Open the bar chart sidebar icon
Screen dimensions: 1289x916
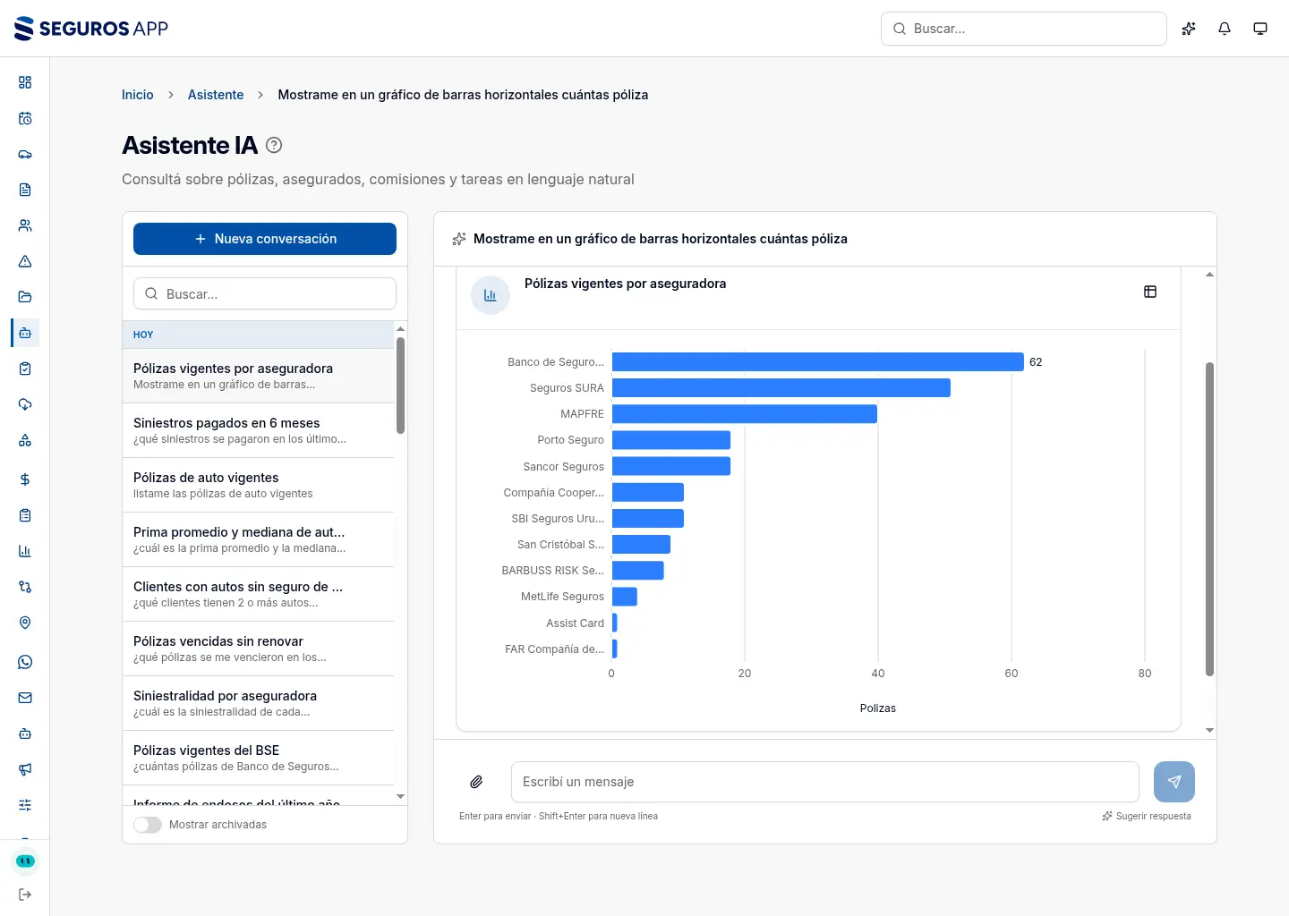point(25,551)
